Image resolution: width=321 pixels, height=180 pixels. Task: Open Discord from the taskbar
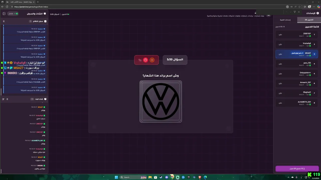point(167,177)
